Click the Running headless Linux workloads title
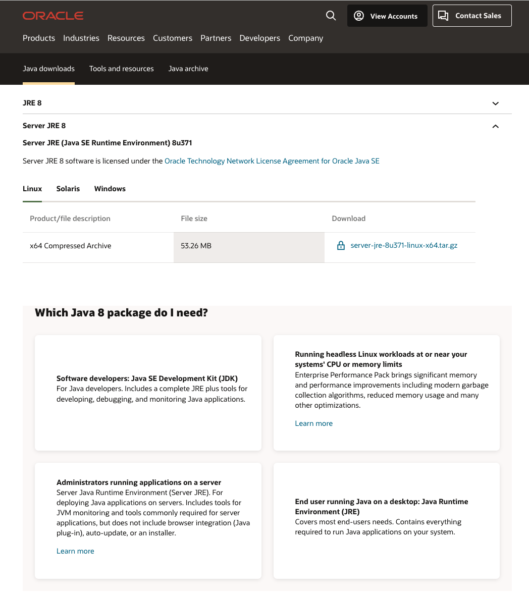Screen dimensions: 529x599 point(381,359)
